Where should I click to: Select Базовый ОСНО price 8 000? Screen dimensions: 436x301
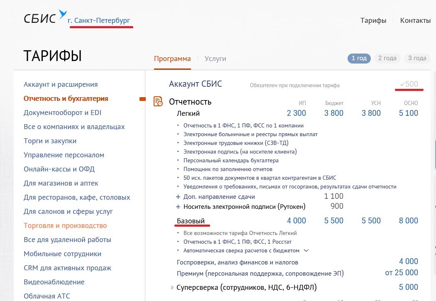(409, 221)
